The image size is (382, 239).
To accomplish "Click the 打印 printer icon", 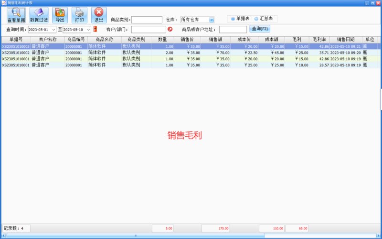I will click(79, 15).
